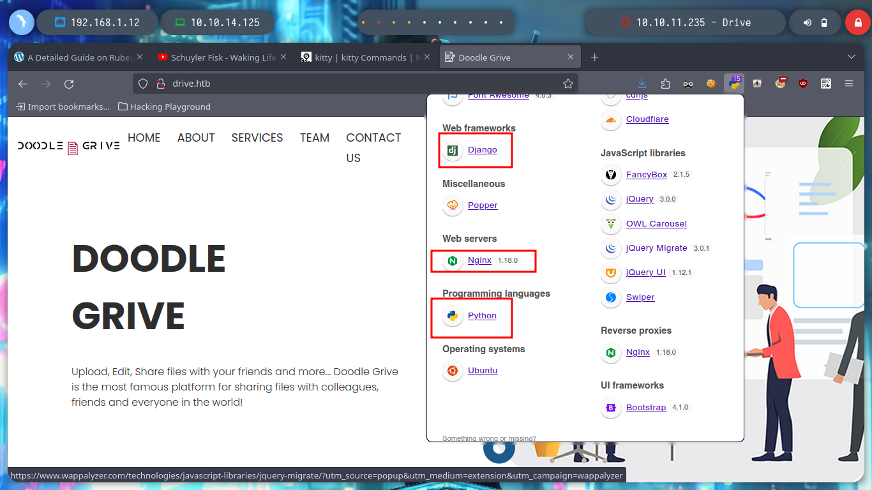Image resolution: width=872 pixels, height=490 pixels.
Task: Click the reload page button
Action: [x=69, y=84]
